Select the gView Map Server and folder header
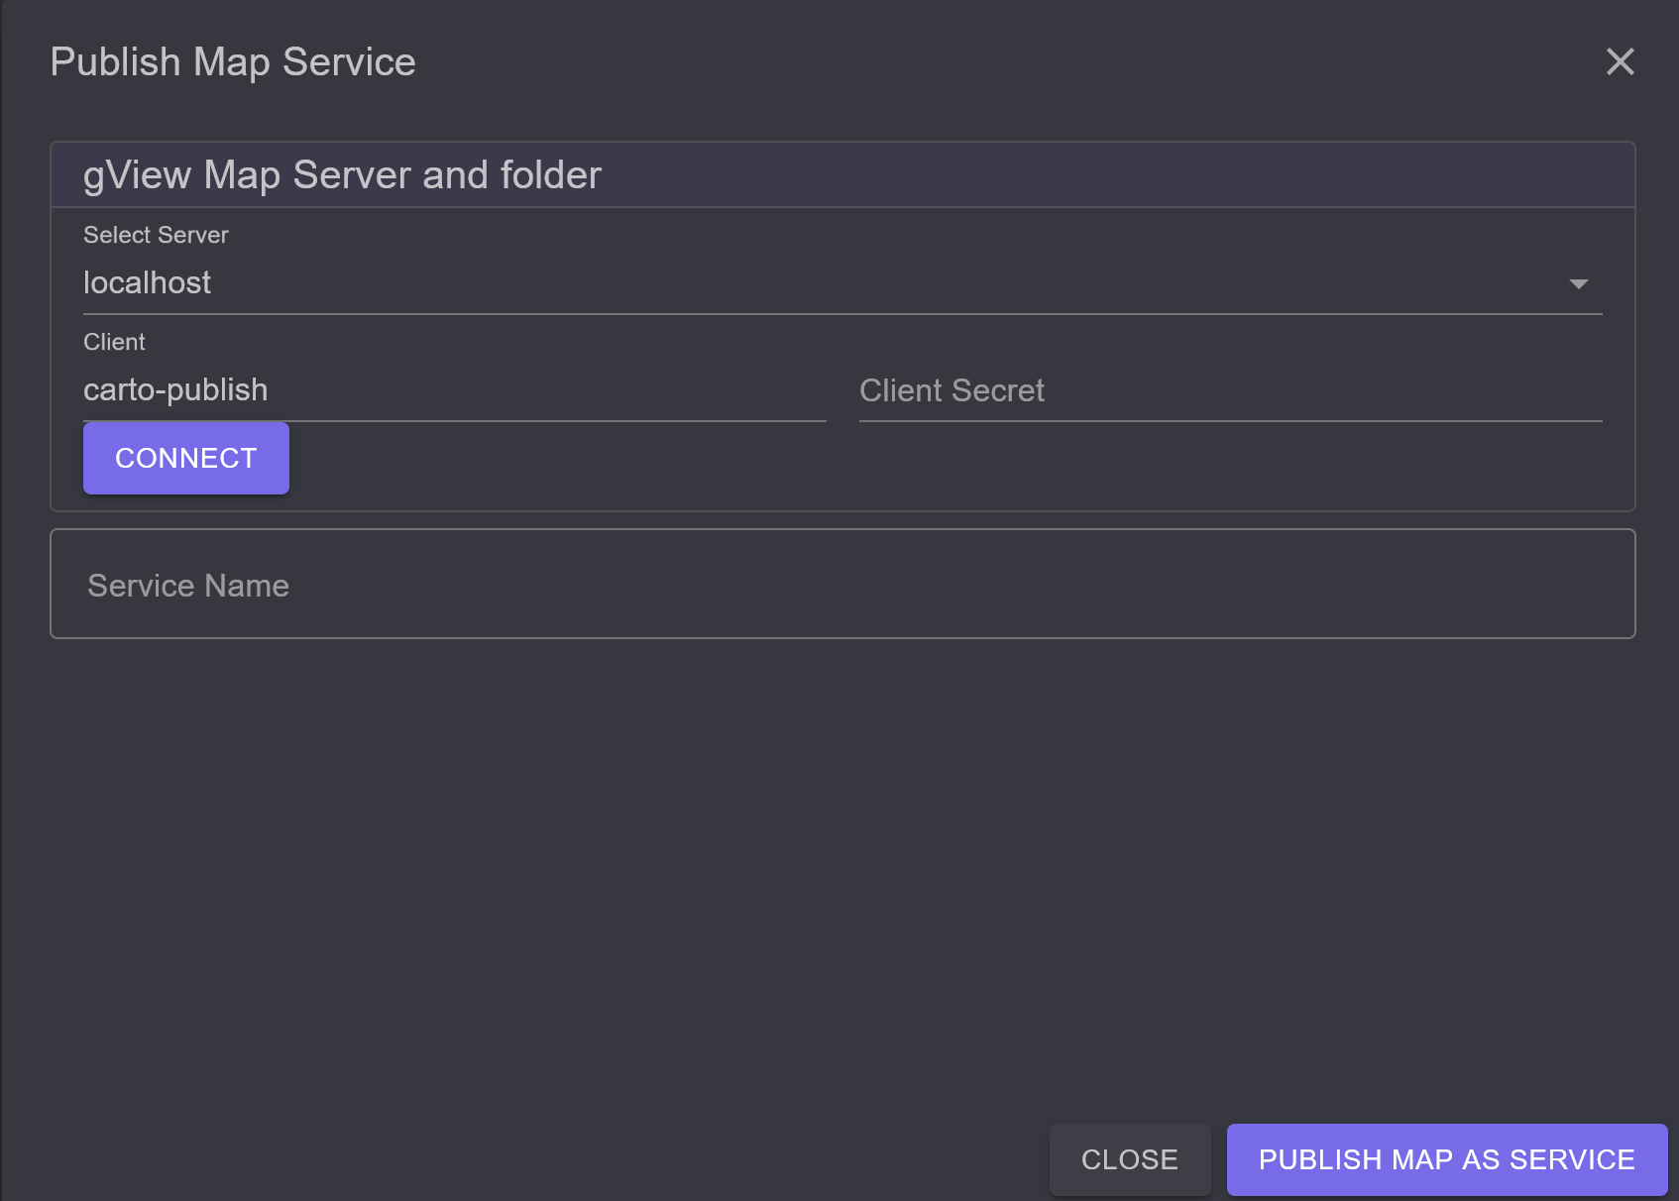This screenshot has width=1679, height=1201. (342, 175)
